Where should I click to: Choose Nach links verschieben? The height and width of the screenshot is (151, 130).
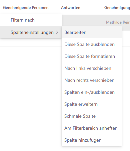[x=92, y=68]
